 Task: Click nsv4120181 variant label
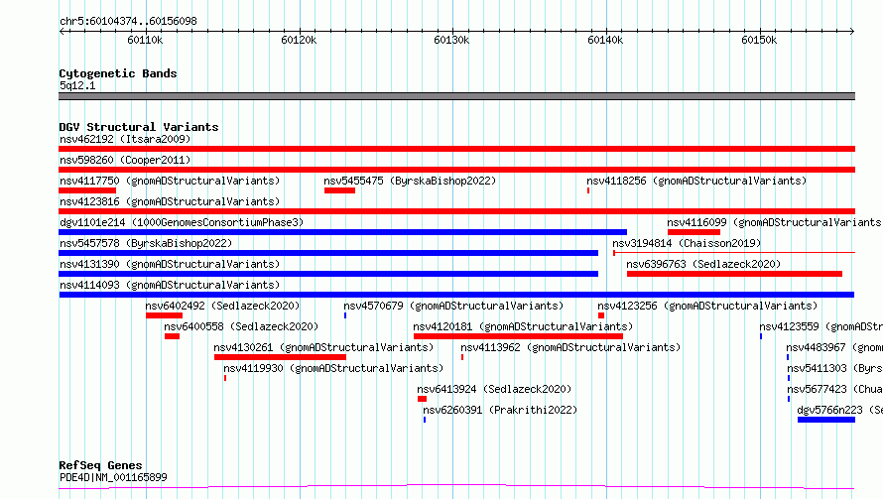523,326
